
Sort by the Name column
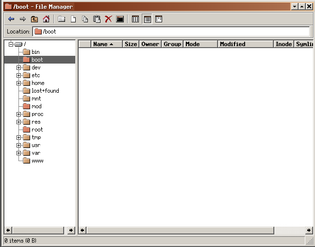click(x=107, y=44)
